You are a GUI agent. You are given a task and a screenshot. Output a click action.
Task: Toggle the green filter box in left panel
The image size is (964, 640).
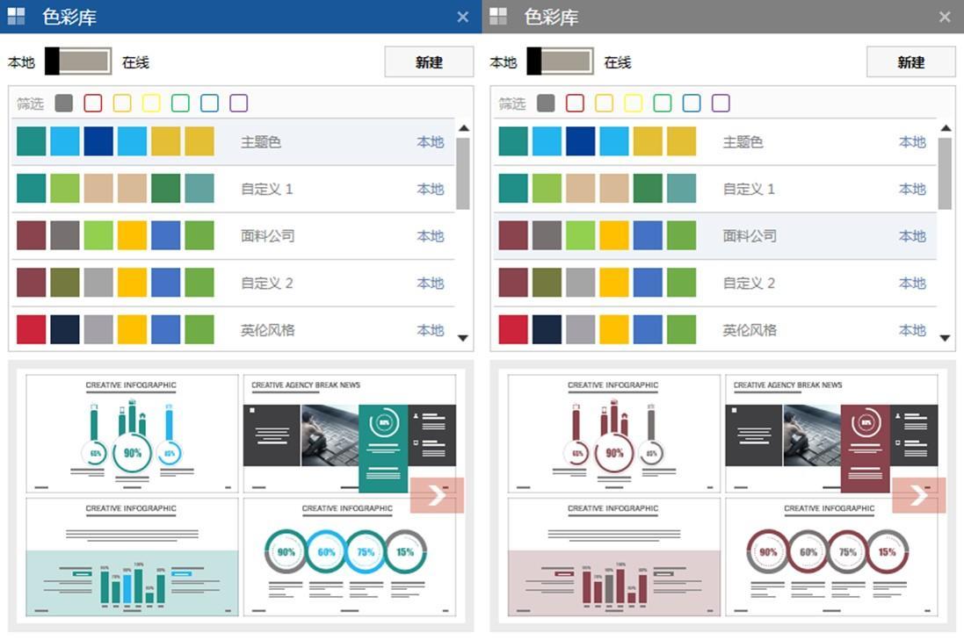click(180, 104)
